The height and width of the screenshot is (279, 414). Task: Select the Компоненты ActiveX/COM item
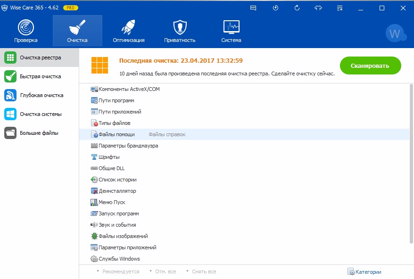pyautogui.click(x=129, y=89)
